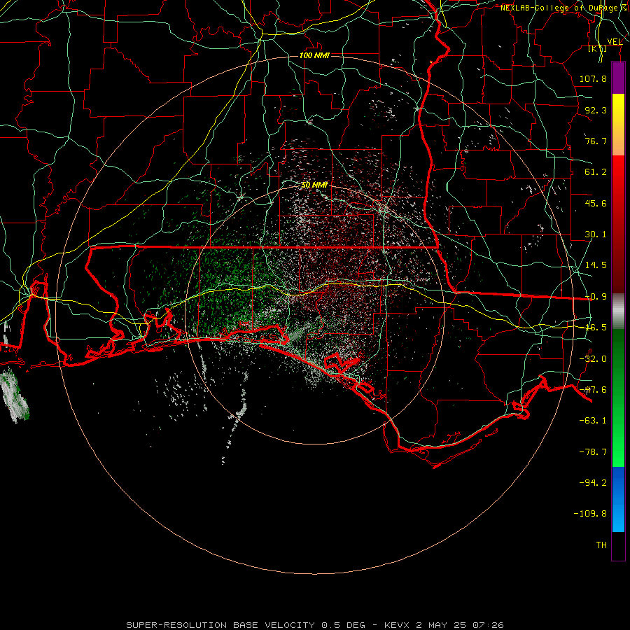Select the -32.0 velocity scale value
Viewport: 630px width, 630px height.
pos(593,359)
